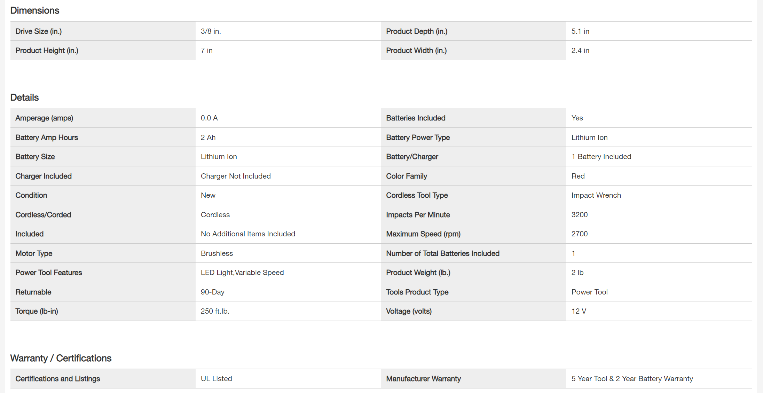Click the Drive Size (in.) label
Image resolution: width=763 pixels, height=393 pixels.
click(39, 31)
